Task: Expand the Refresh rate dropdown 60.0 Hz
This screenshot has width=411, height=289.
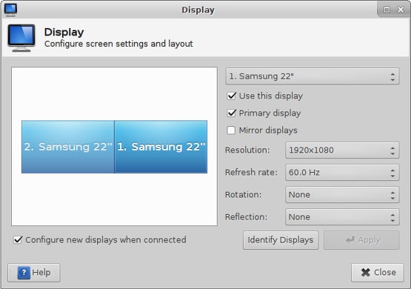Action: point(342,173)
